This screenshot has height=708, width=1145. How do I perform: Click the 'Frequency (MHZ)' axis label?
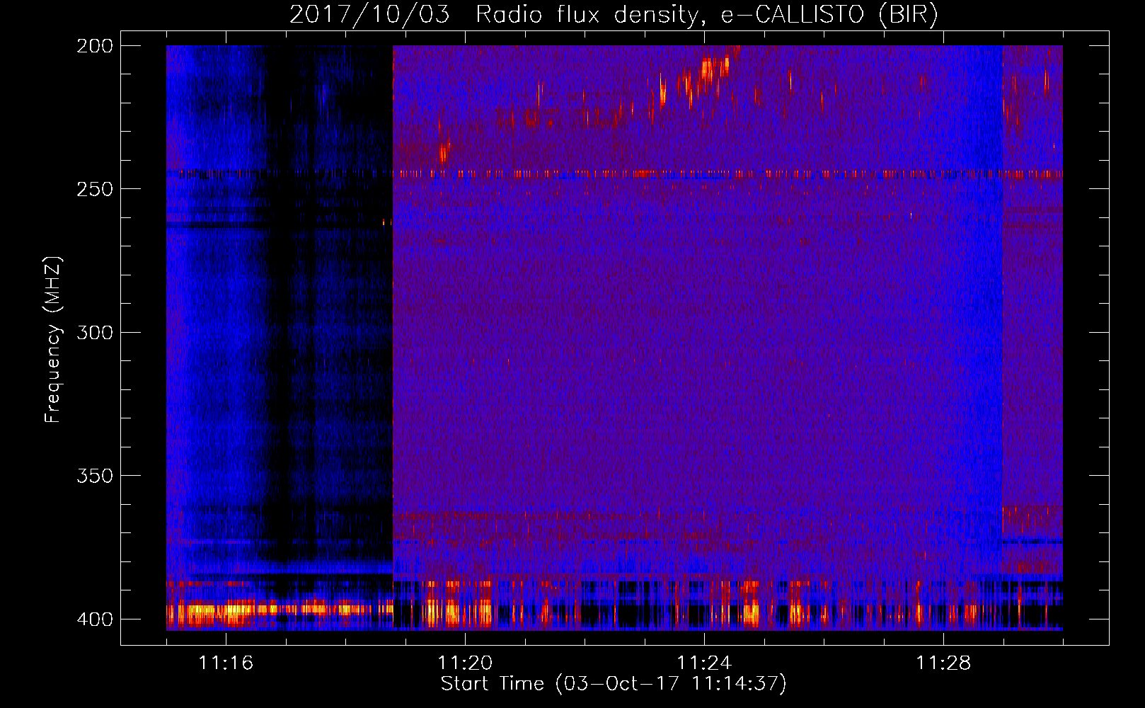(53, 340)
